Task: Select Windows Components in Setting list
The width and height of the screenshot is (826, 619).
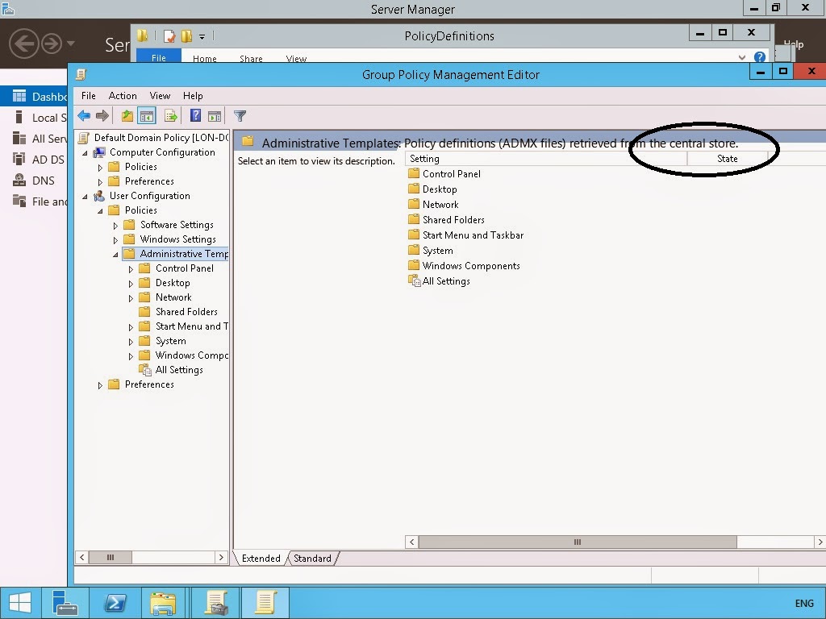Action: (464, 266)
